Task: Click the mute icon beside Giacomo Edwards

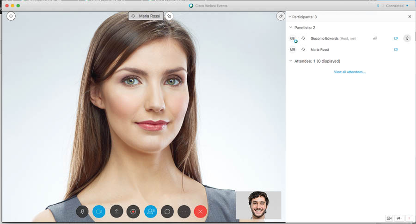Action: (x=407, y=38)
